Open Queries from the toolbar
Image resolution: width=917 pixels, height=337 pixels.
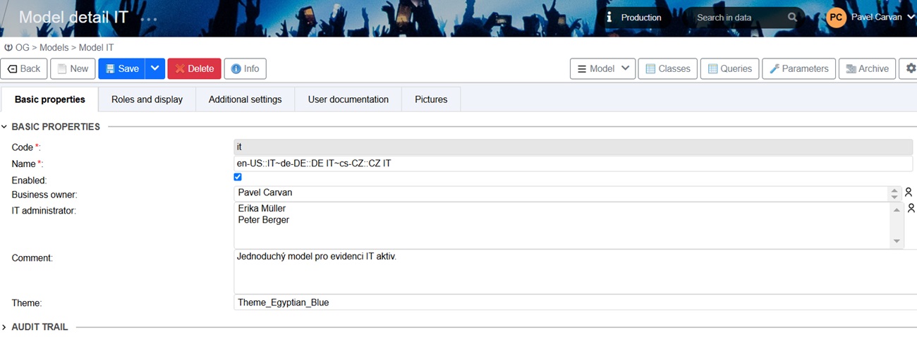click(x=729, y=68)
